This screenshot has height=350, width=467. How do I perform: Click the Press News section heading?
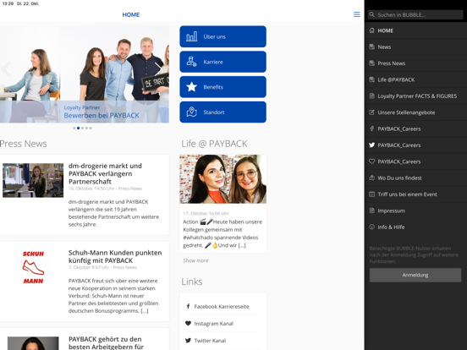(23, 144)
